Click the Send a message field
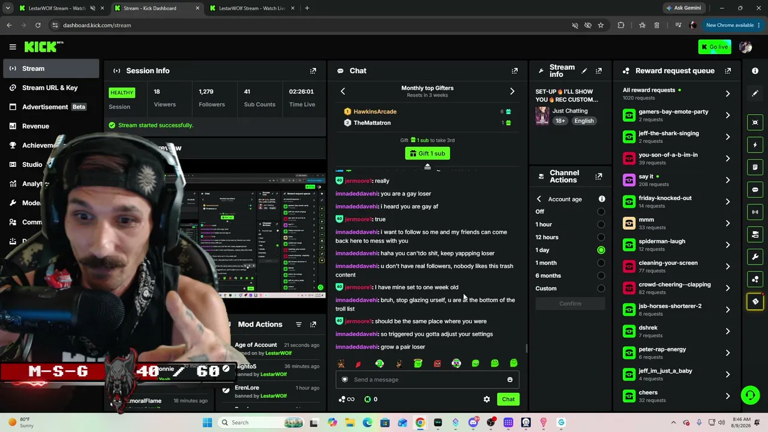This screenshot has height=432, width=768. click(x=427, y=379)
